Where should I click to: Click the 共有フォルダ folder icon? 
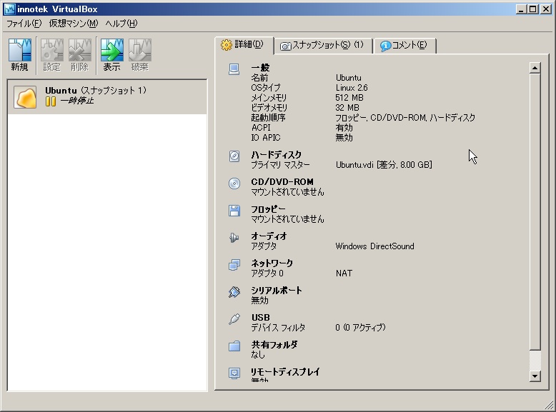[234, 346]
